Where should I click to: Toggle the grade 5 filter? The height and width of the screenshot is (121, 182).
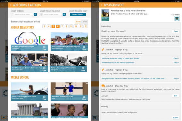pos(53,26)
